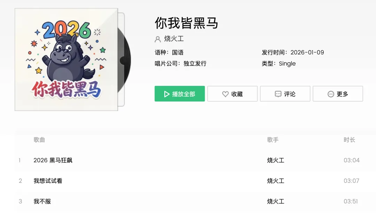Click the artist avatar icon next to 烧火工
Viewport: 376px width, 219px height.
coord(158,39)
